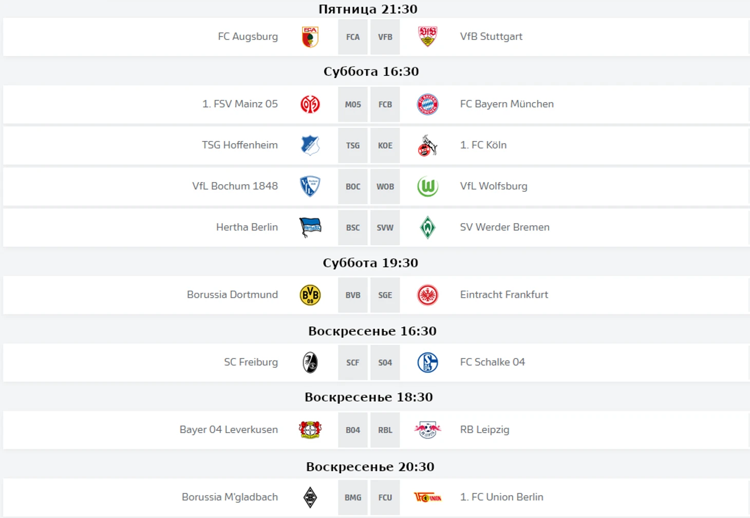The width and height of the screenshot is (750, 518).
Task: Click the RB Leipzig bulls logo
Action: [x=427, y=430]
